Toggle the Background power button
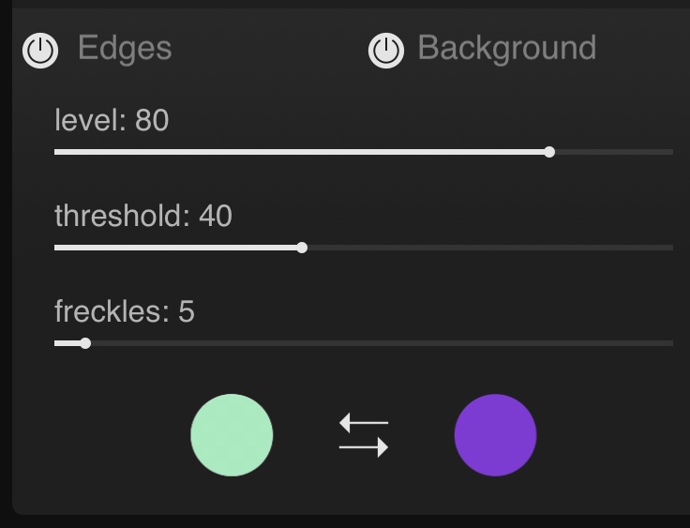The width and height of the screenshot is (690, 528). point(386,50)
